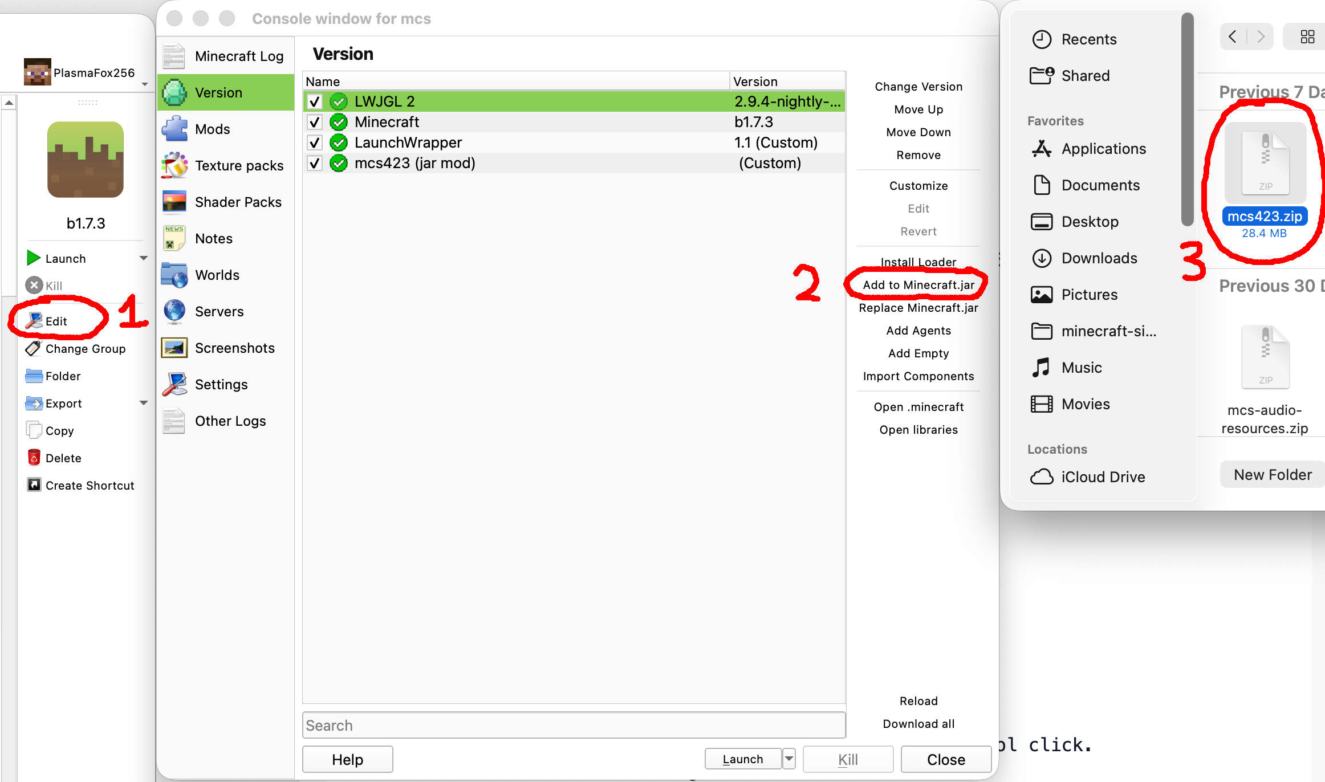Uncheck the LWJGL 2 component checkbox

click(315, 101)
